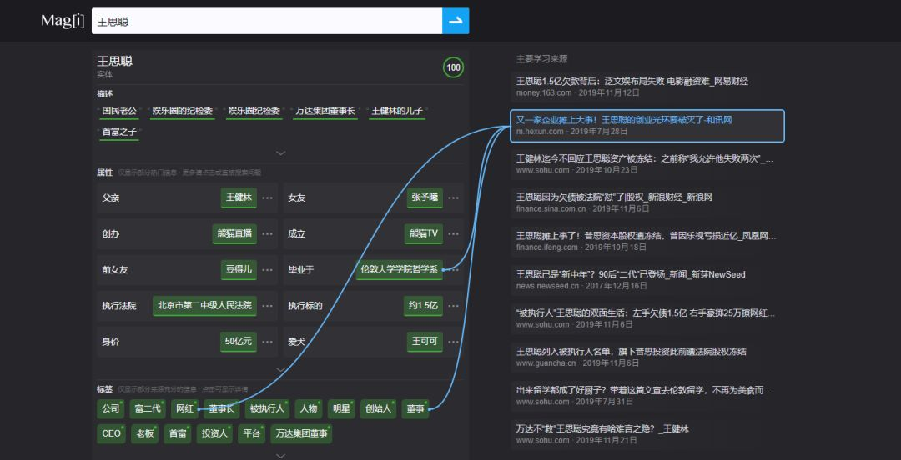
Task: Select the 被执行人 tag
Action: tap(268, 409)
